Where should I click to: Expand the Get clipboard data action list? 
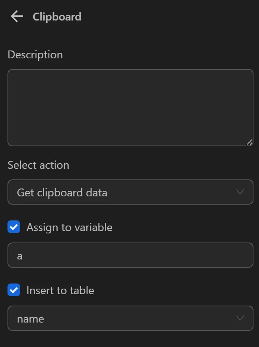pos(130,192)
